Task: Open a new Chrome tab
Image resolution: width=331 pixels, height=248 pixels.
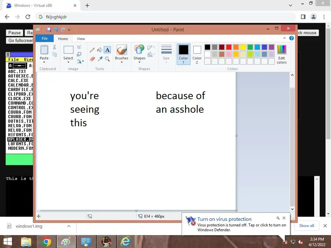Action: [x=87, y=5]
